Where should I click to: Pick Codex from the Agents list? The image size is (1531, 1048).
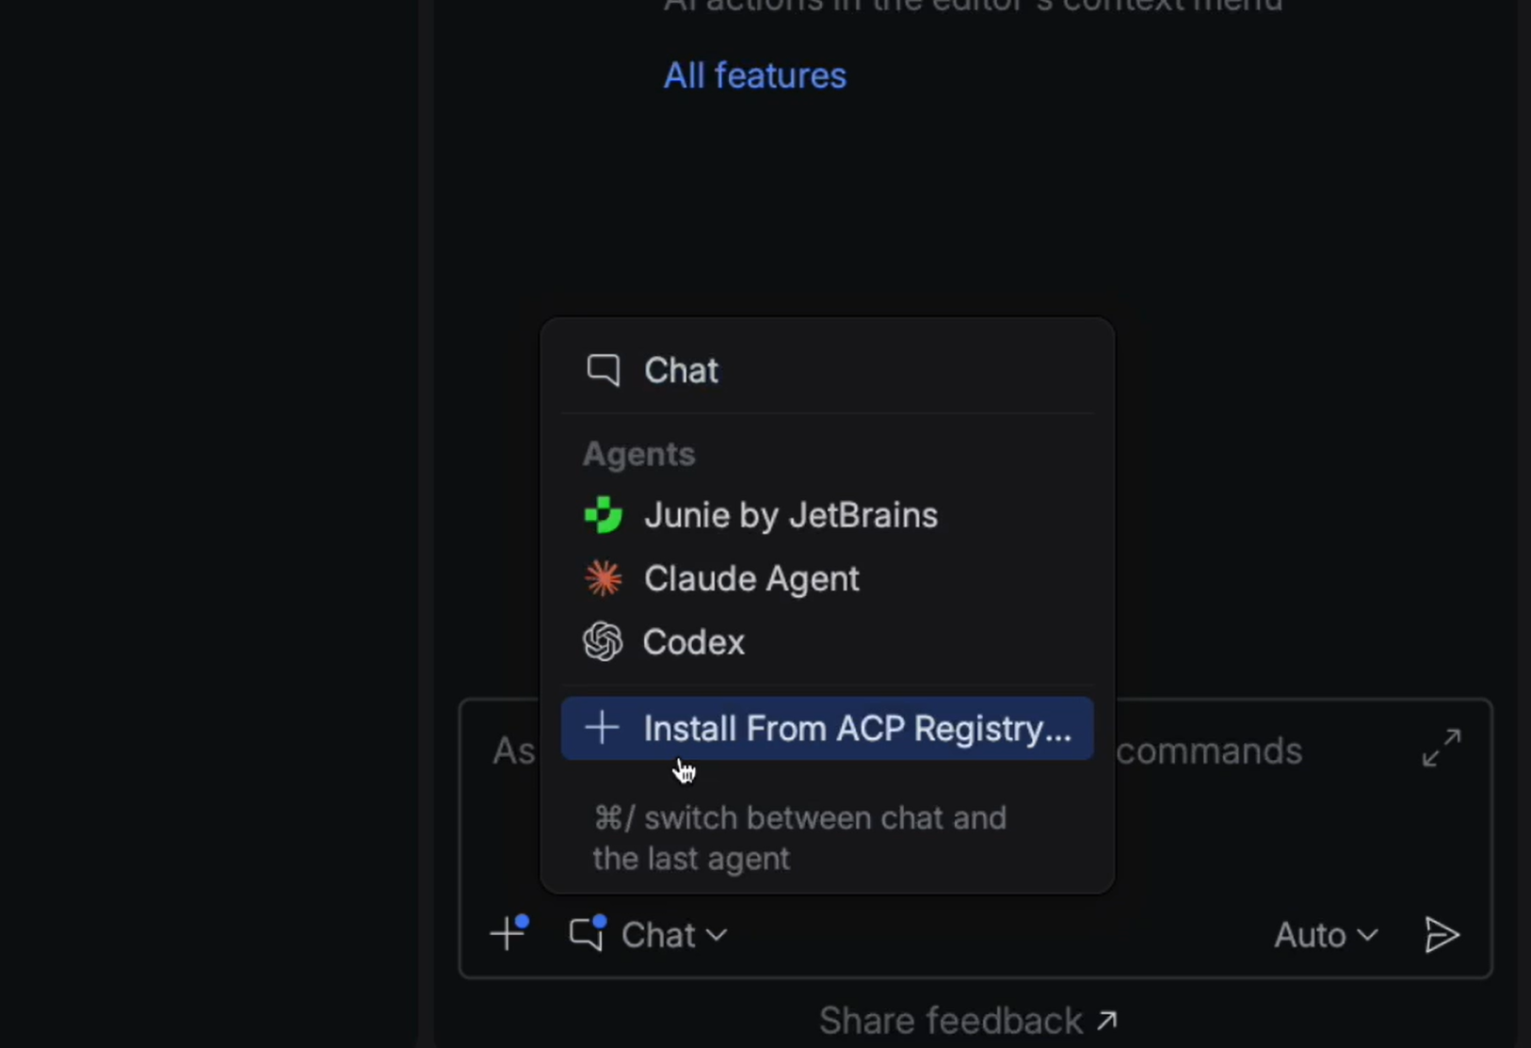pyautogui.click(x=694, y=642)
